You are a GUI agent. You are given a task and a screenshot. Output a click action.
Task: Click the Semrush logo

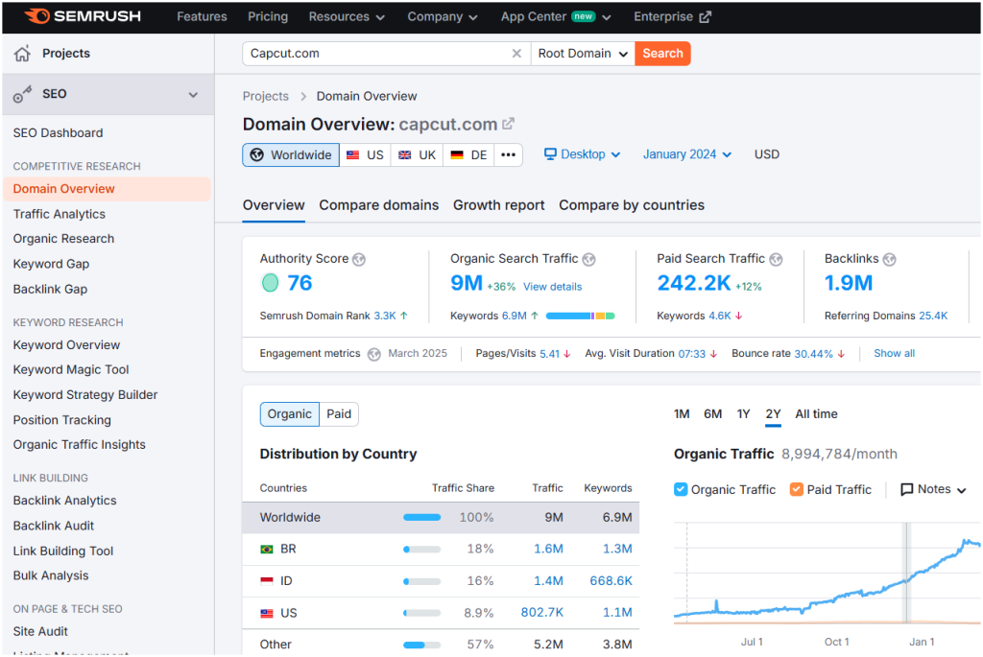(83, 16)
